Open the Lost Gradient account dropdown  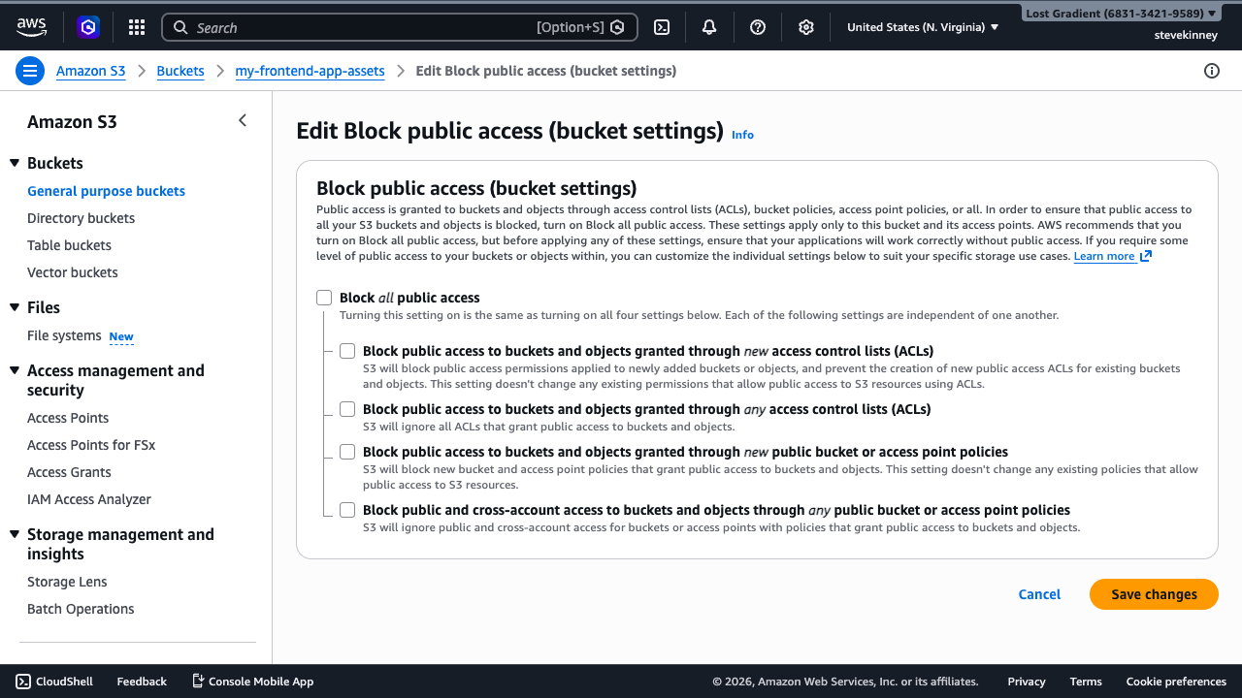coord(1121,14)
